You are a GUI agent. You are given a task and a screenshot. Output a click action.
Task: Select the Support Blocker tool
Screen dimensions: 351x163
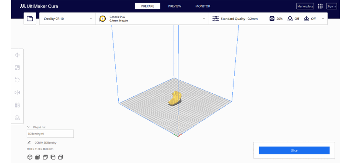17,118
